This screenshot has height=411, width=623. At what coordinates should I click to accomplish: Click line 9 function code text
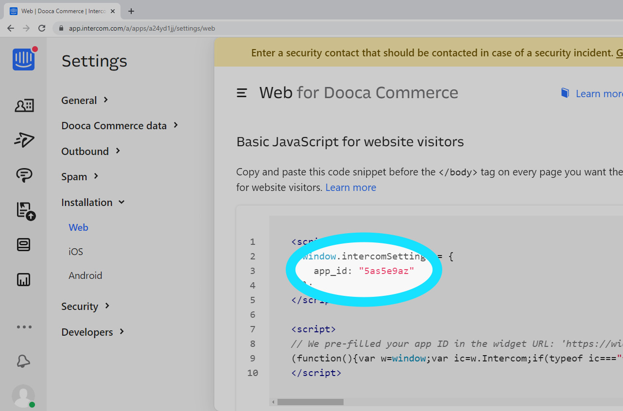coord(457,358)
